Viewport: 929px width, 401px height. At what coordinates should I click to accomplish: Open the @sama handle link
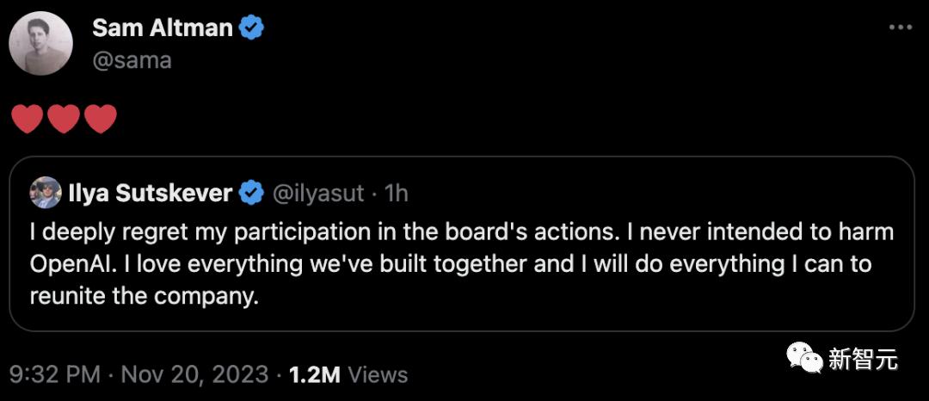pyautogui.click(x=132, y=60)
